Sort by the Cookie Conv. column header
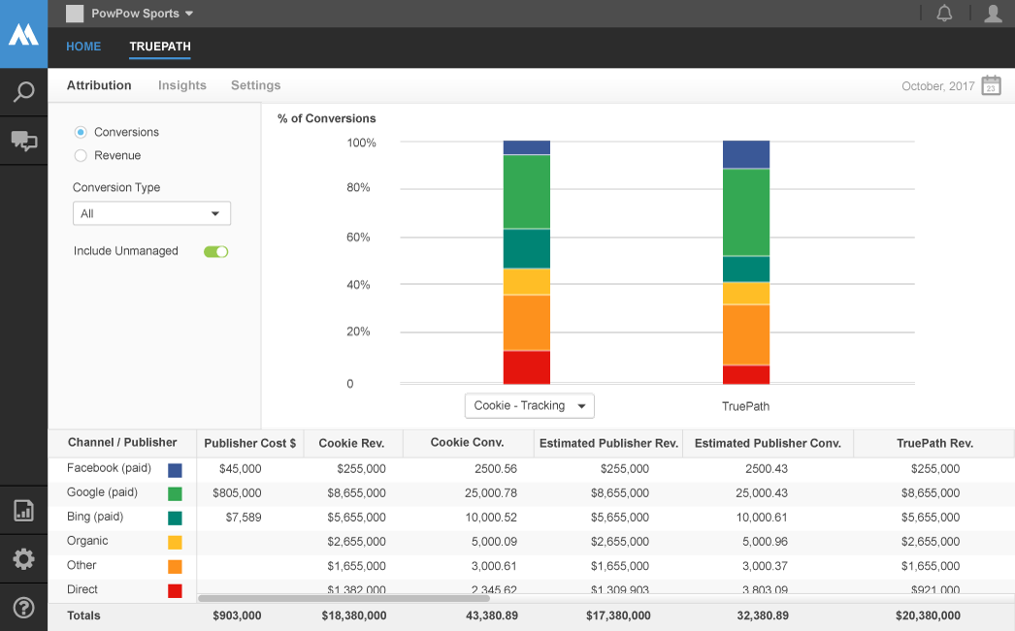Screen dimensions: 1015x631 coord(467,443)
